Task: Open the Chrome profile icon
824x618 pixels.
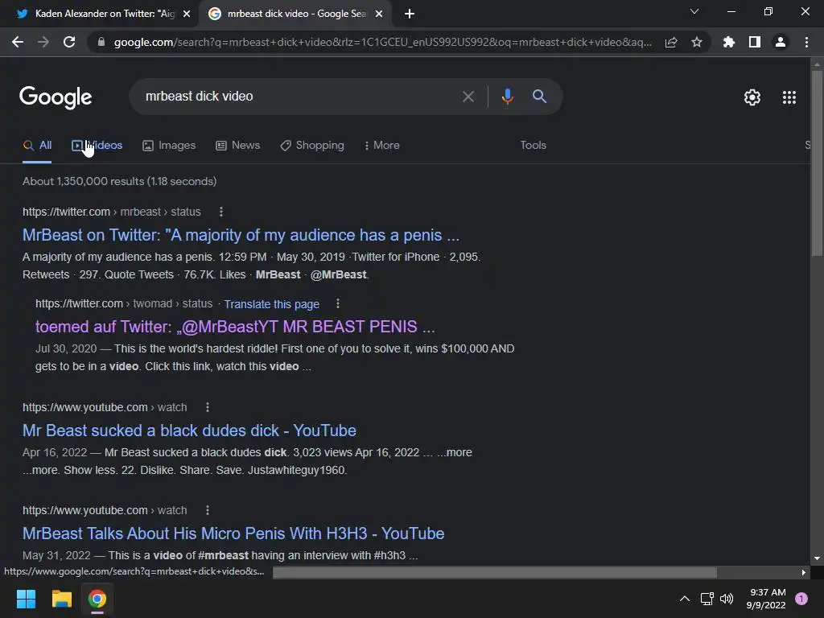Action: (x=781, y=42)
